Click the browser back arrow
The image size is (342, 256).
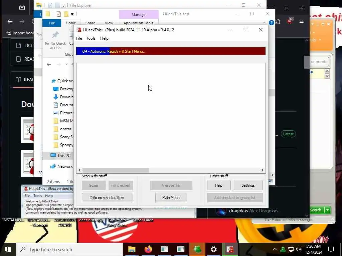tap(10, 21)
